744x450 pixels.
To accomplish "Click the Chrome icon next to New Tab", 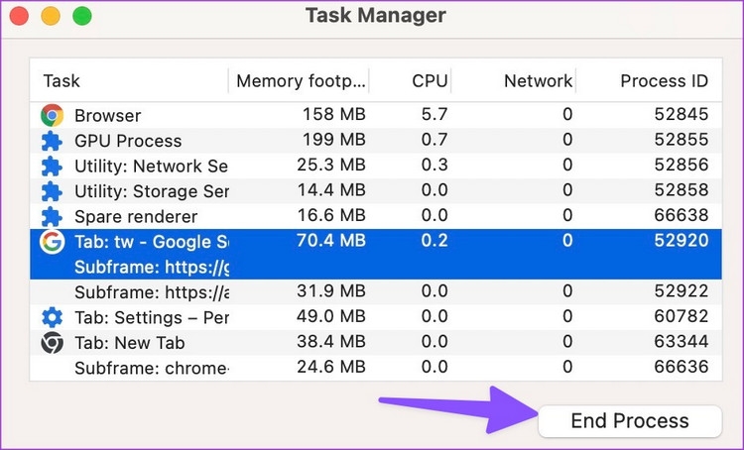I will [x=52, y=343].
